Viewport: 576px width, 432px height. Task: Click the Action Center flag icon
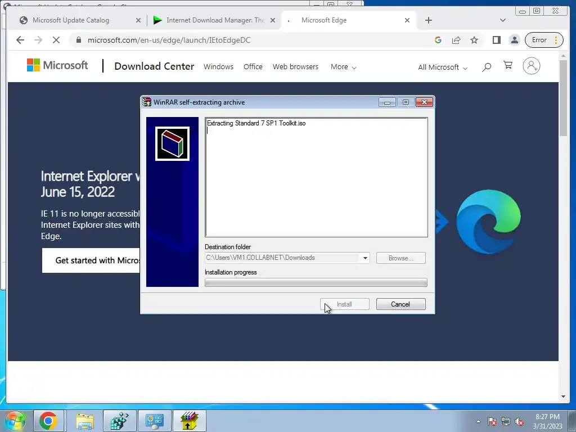[492, 422]
